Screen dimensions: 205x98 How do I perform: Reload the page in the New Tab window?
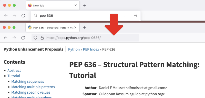click(23, 16)
